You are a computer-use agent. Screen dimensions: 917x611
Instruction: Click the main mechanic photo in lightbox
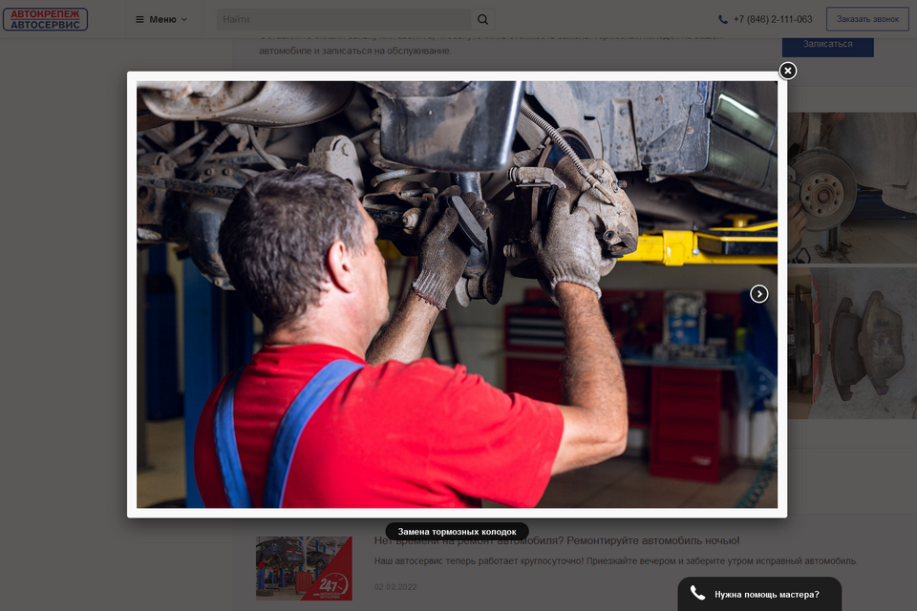(458, 294)
